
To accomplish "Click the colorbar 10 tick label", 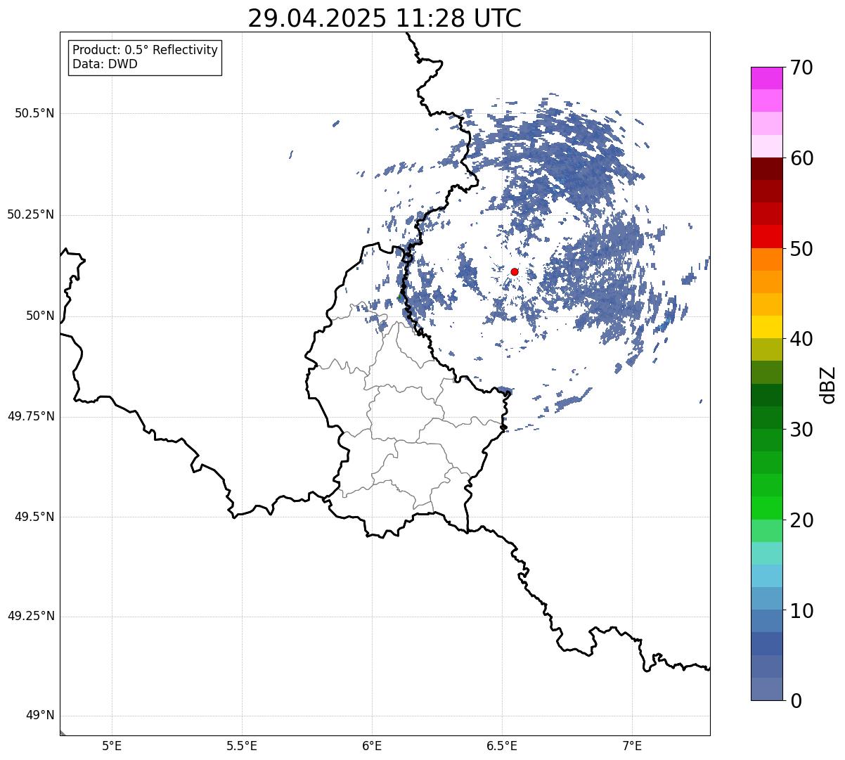I will [801, 610].
